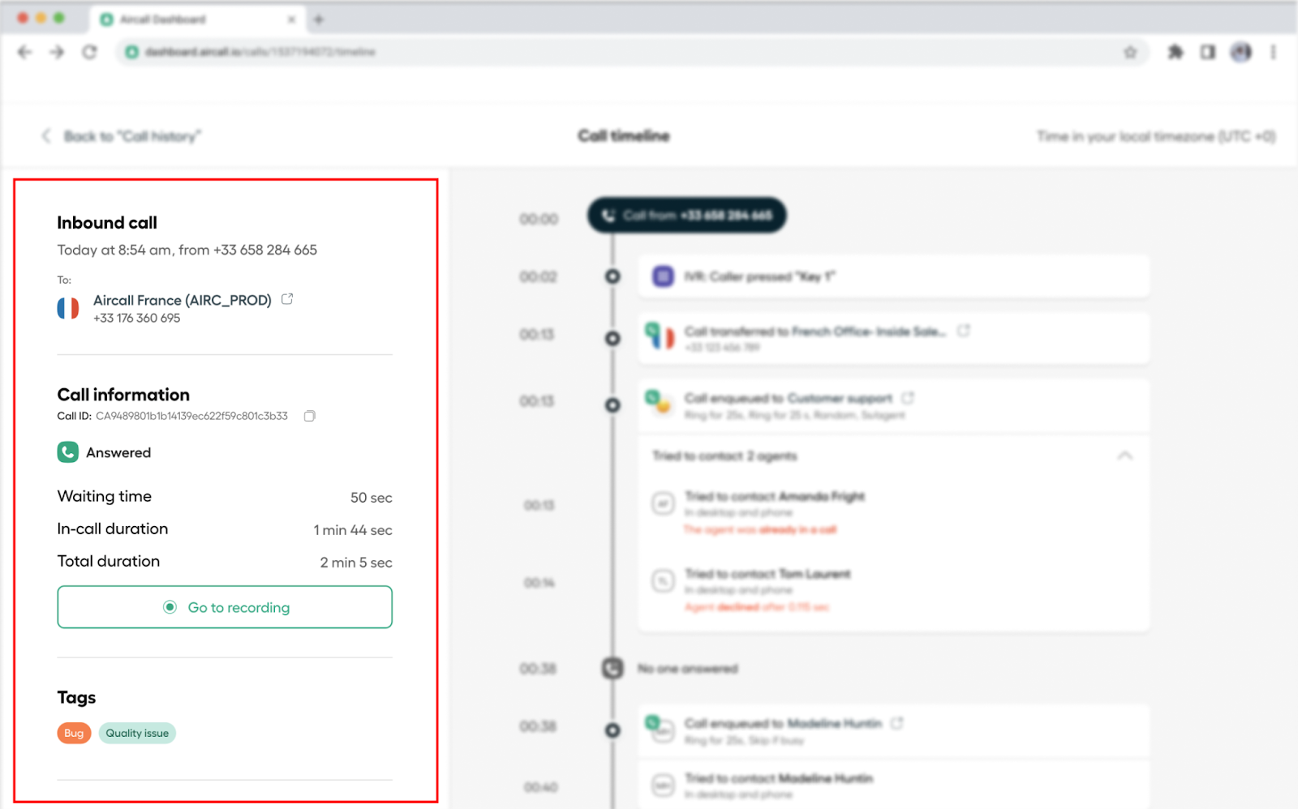Open the browser extensions puzzle icon
This screenshot has height=809, width=1298.
1175,52
